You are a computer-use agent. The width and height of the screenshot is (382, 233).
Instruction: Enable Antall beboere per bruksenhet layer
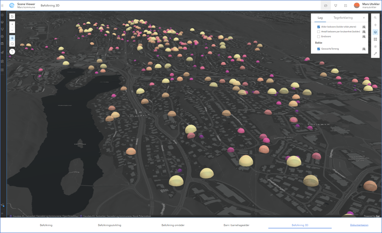(319, 32)
